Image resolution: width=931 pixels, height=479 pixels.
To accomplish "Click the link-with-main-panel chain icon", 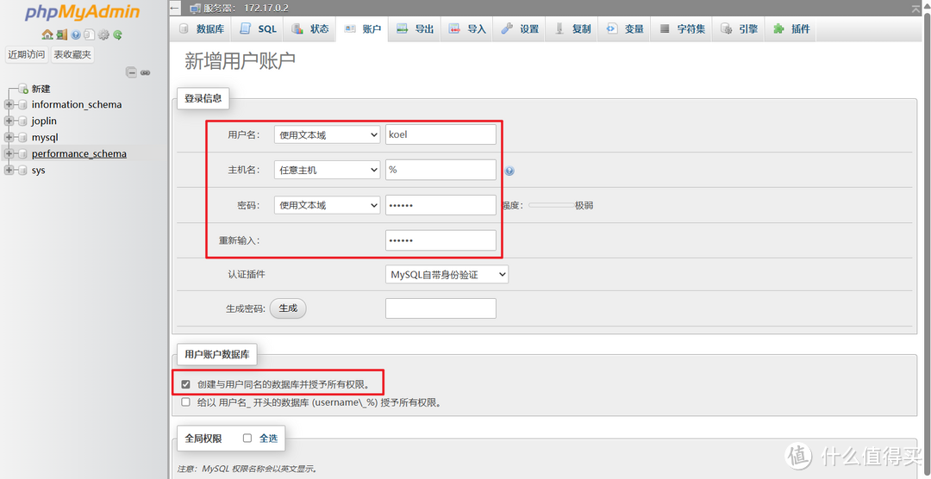I will pyautogui.click(x=146, y=72).
